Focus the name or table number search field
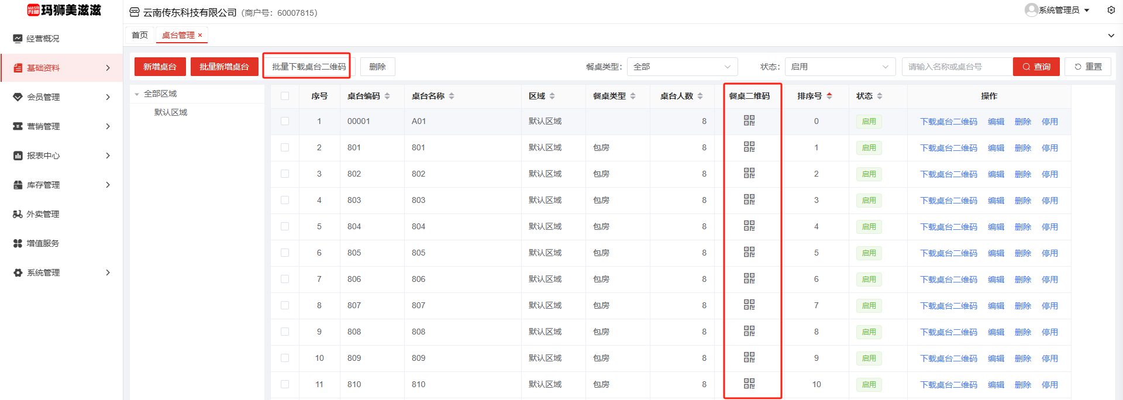This screenshot has height=400, width=1123. (957, 67)
